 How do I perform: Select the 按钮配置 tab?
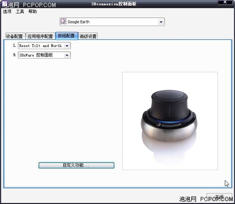[67, 36]
